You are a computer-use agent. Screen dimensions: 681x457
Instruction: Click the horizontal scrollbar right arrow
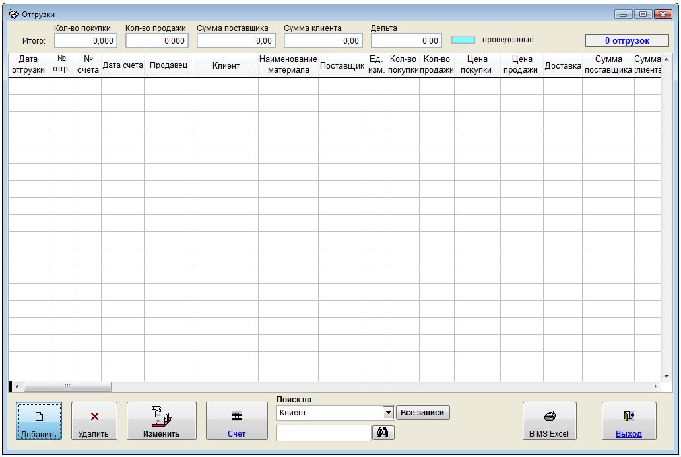tap(655, 386)
